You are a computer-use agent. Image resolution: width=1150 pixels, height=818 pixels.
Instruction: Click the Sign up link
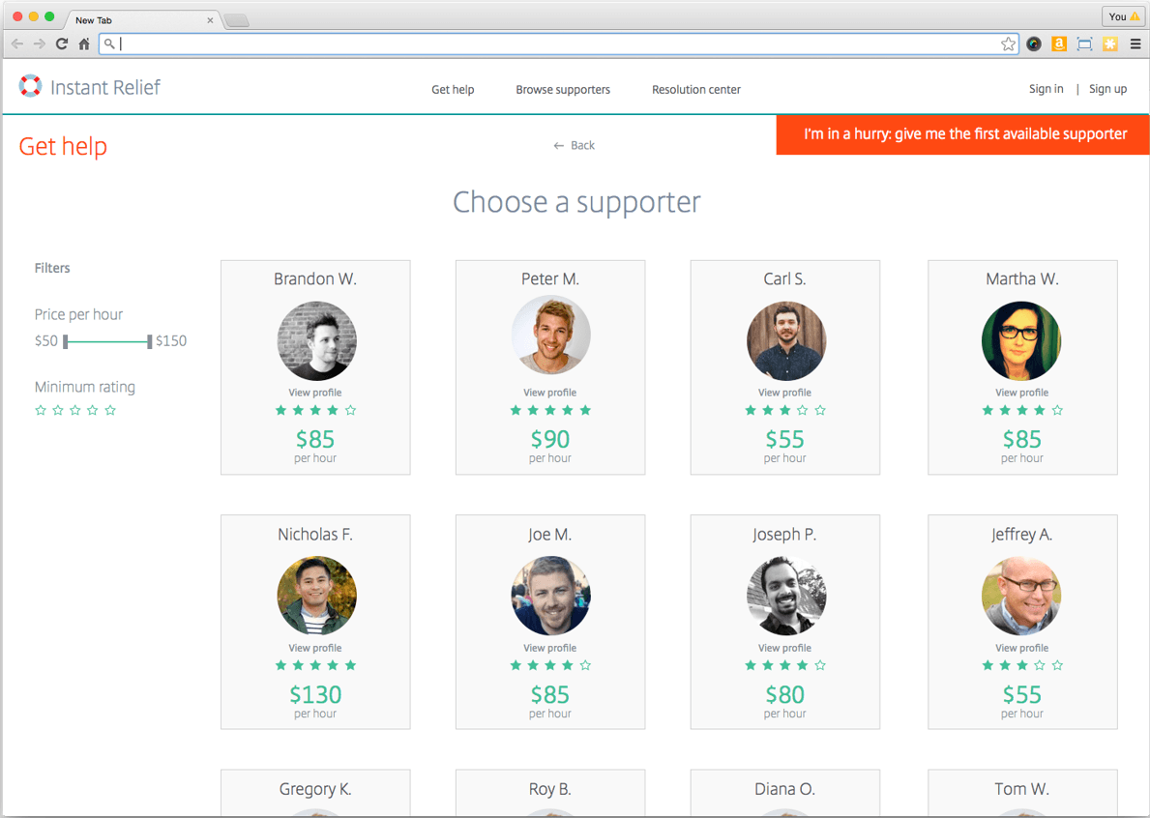1107,89
